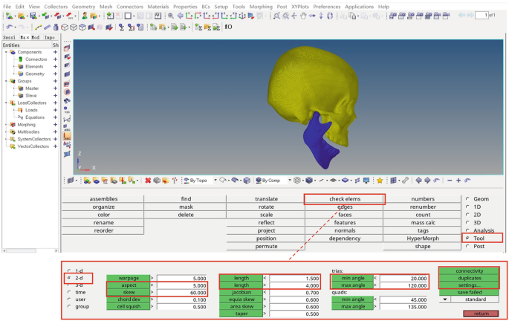
Task: Click the Morphing icon in entity tree
Action: tap(13, 125)
